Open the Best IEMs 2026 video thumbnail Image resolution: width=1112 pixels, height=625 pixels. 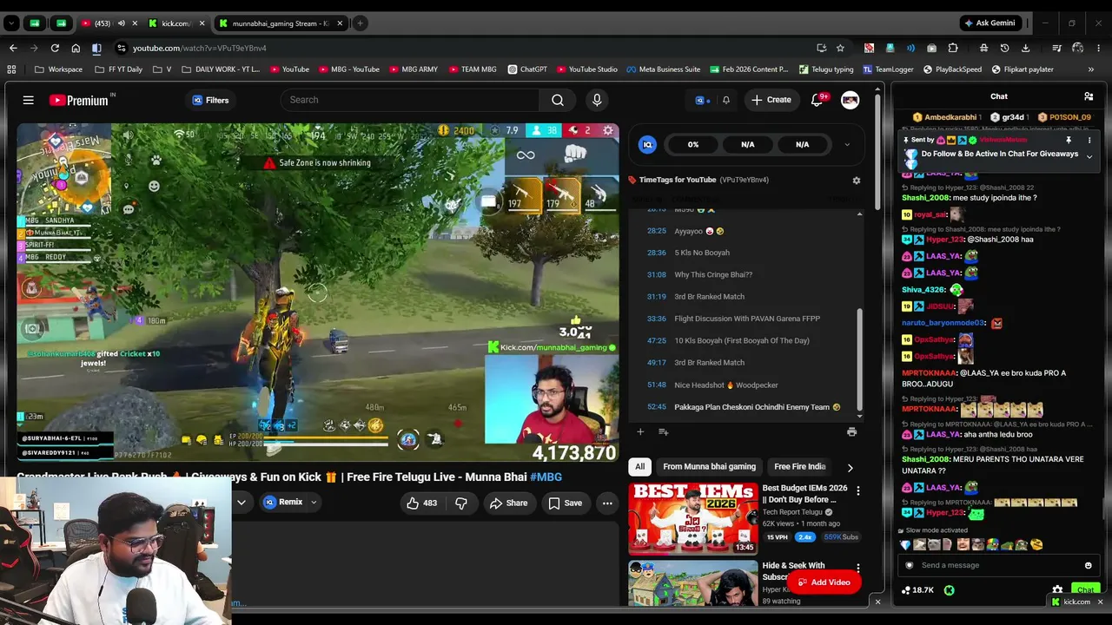click(x=693, y=518)
